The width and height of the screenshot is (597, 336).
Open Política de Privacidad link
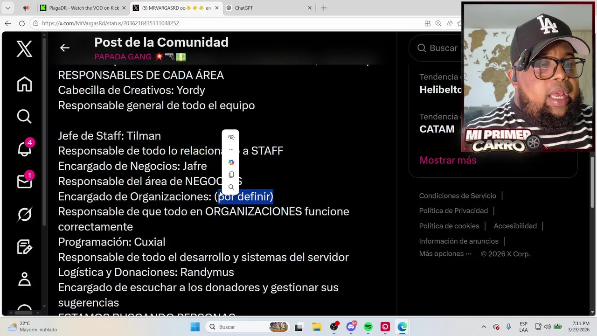click(453, 210)
